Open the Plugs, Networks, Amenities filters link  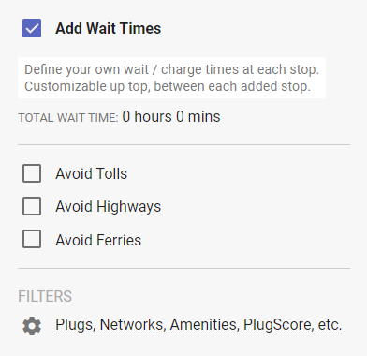click(x=198, y=325)
